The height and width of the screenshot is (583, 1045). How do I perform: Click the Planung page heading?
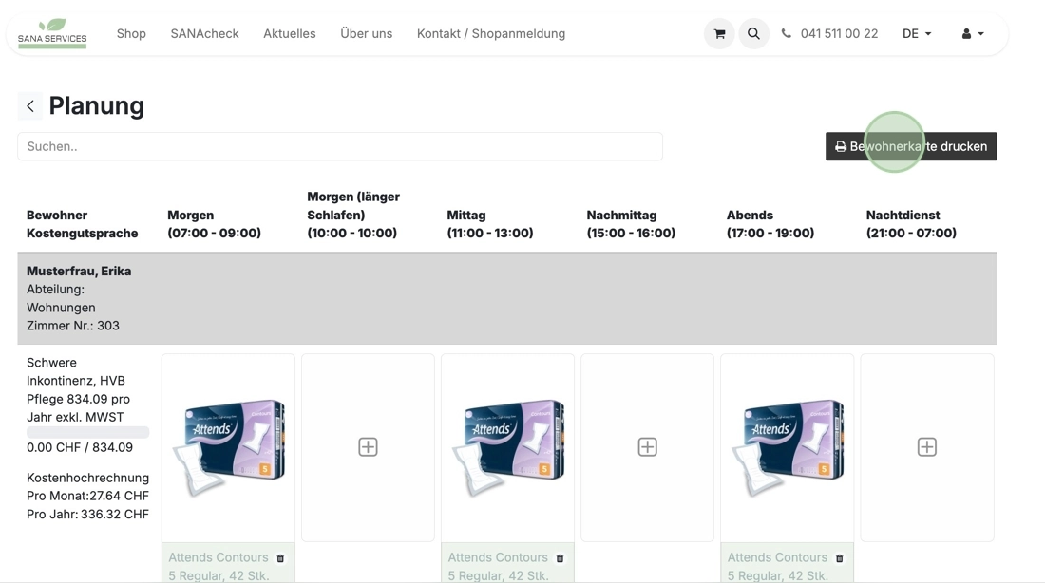[x=97, y=106]
